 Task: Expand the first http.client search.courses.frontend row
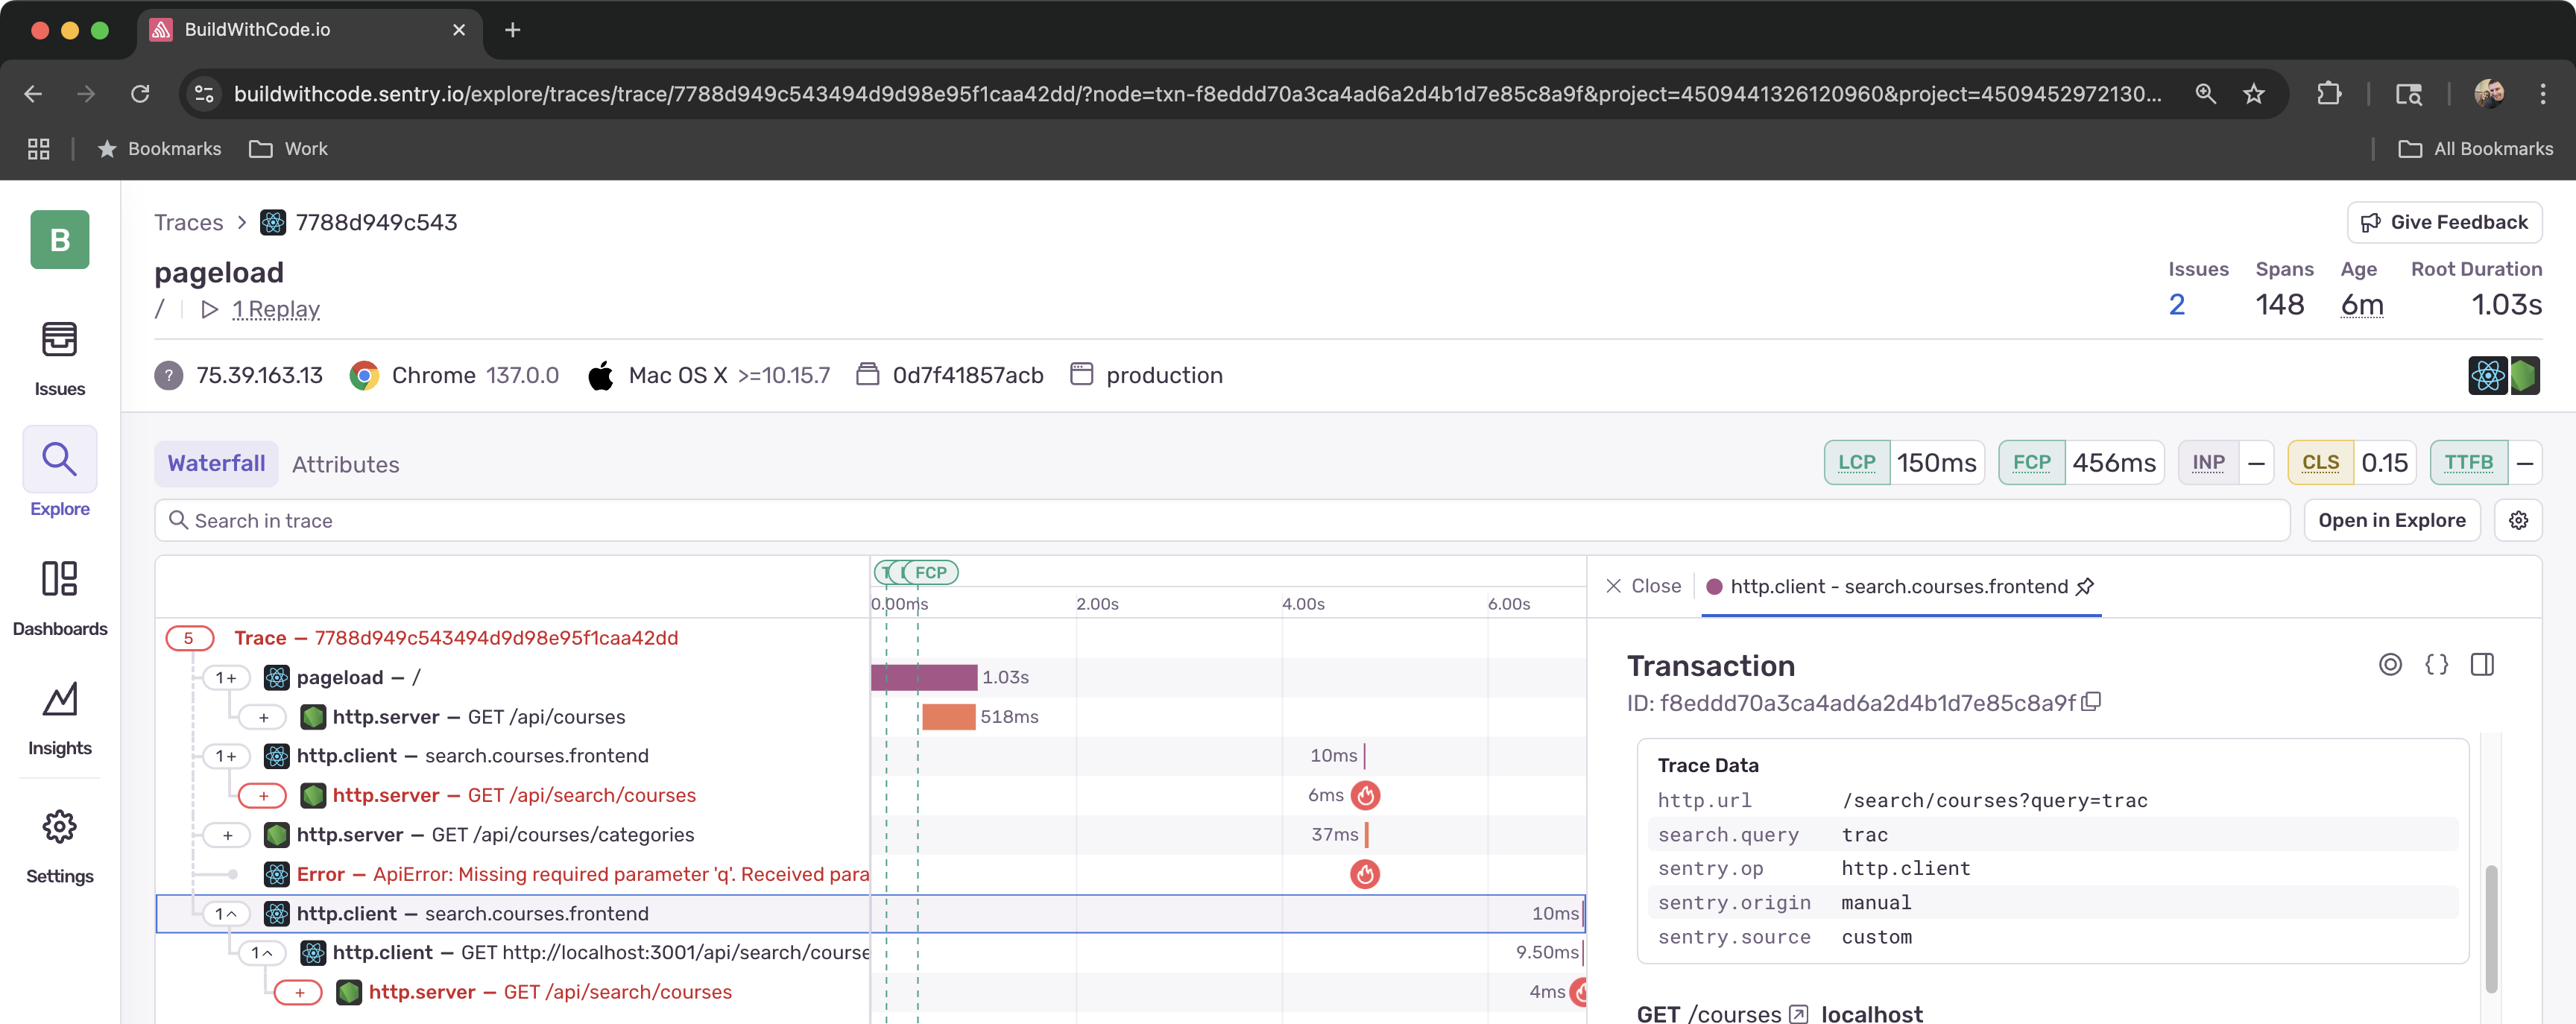click(x=226, y=756)
